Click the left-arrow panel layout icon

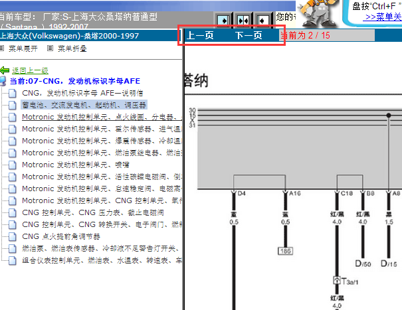[262, 20]
